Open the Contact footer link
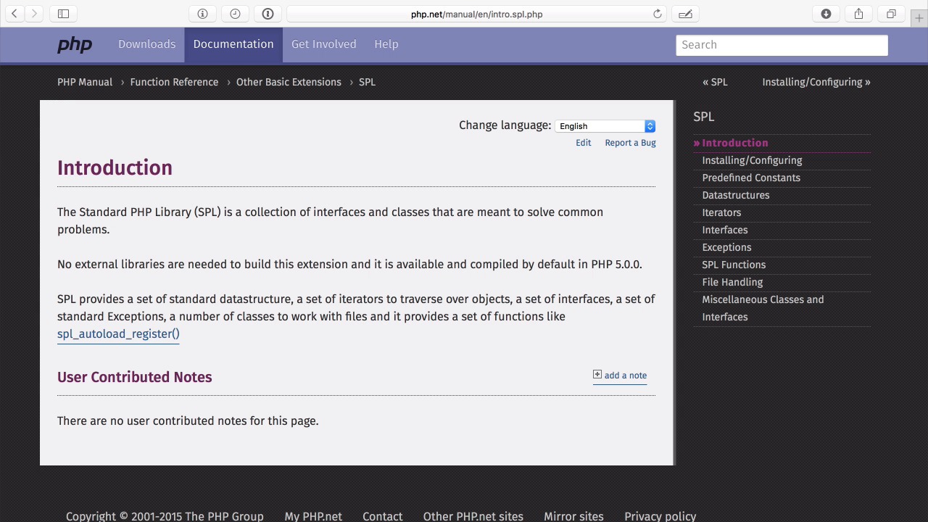 [x=382, y=516]
